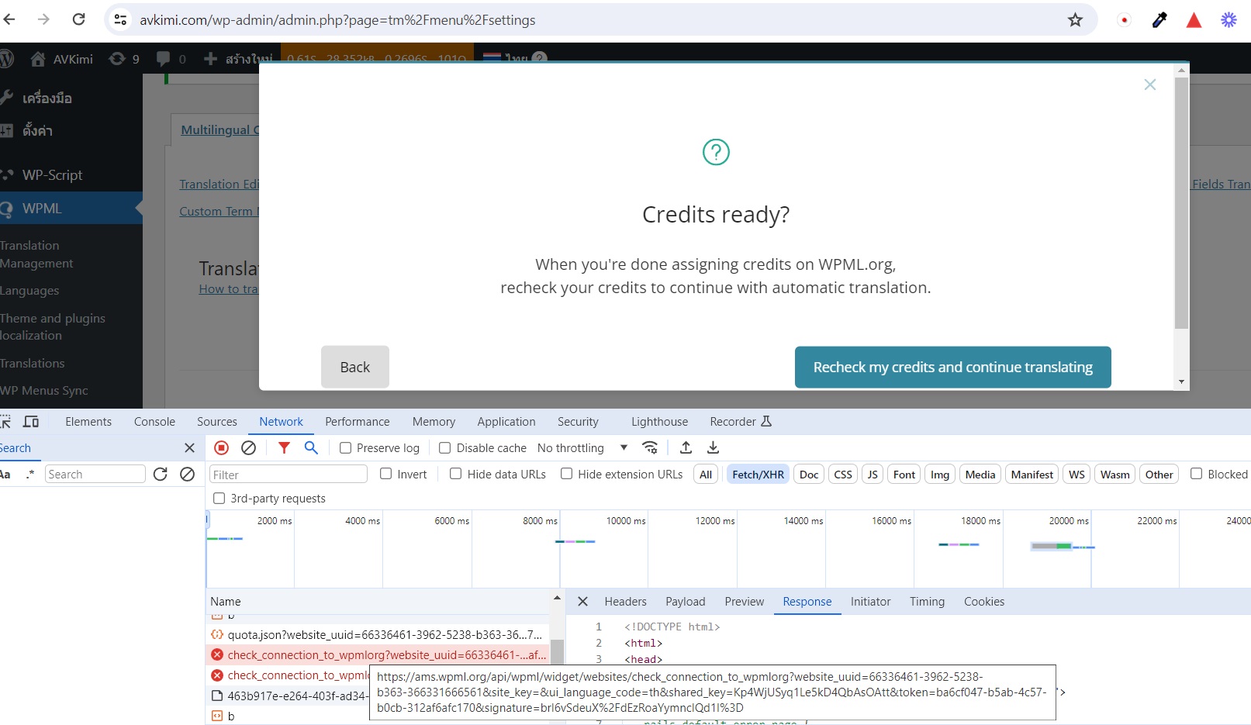
Task: Go back using browser back arrow
Action: pos(9,19)
